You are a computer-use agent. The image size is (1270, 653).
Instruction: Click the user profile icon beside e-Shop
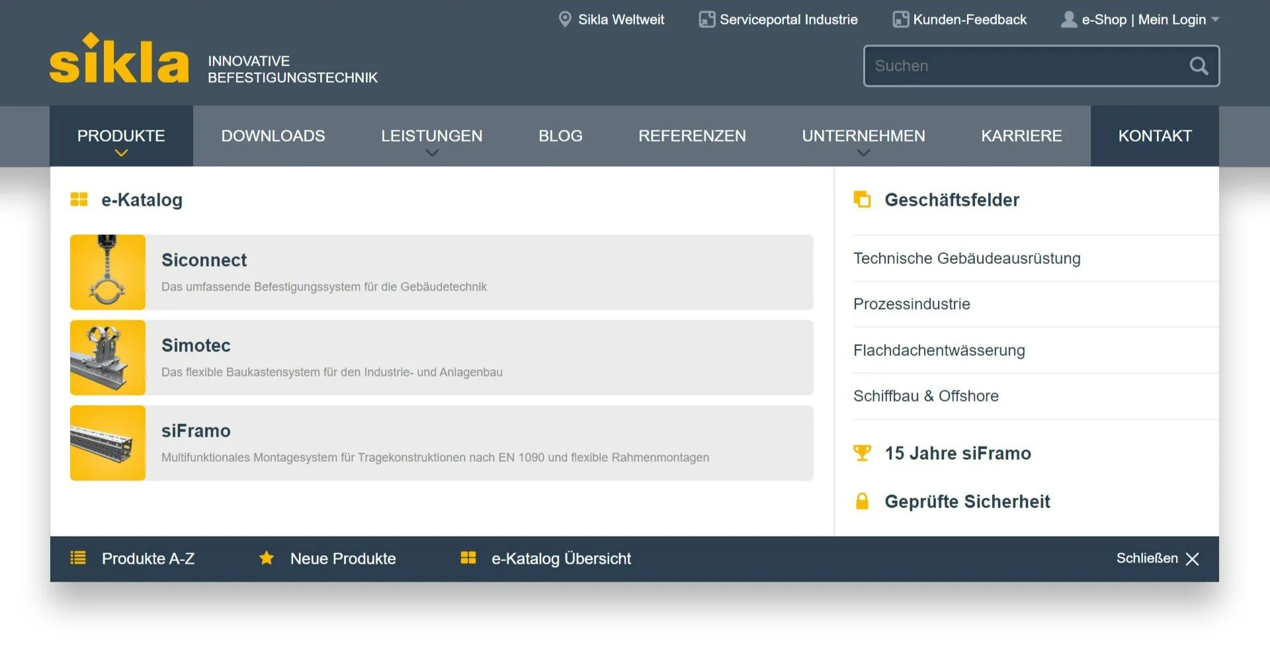[x=1068, y=19]
